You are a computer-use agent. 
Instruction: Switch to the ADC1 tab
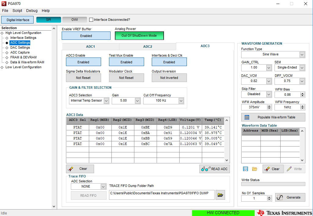click(x=91, y=47)
